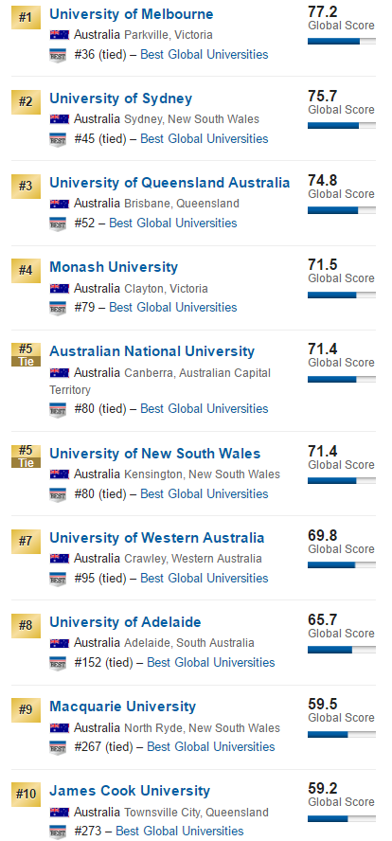This screenshot has height=841, width=392.
Task: Follow Best Global Universities link under University of Sydney
Action: [205, 138]
